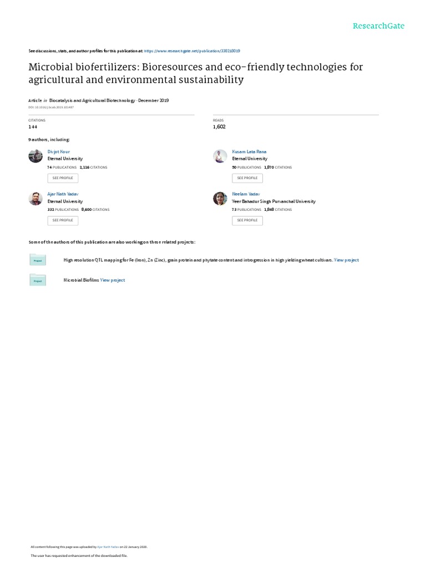
Task: Click the Microbial Biofilms project icon
Action: (x=38, y=281)
